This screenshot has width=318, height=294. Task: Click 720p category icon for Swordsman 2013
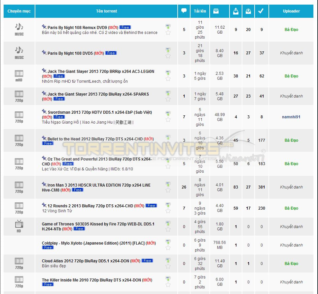point(19,117)
